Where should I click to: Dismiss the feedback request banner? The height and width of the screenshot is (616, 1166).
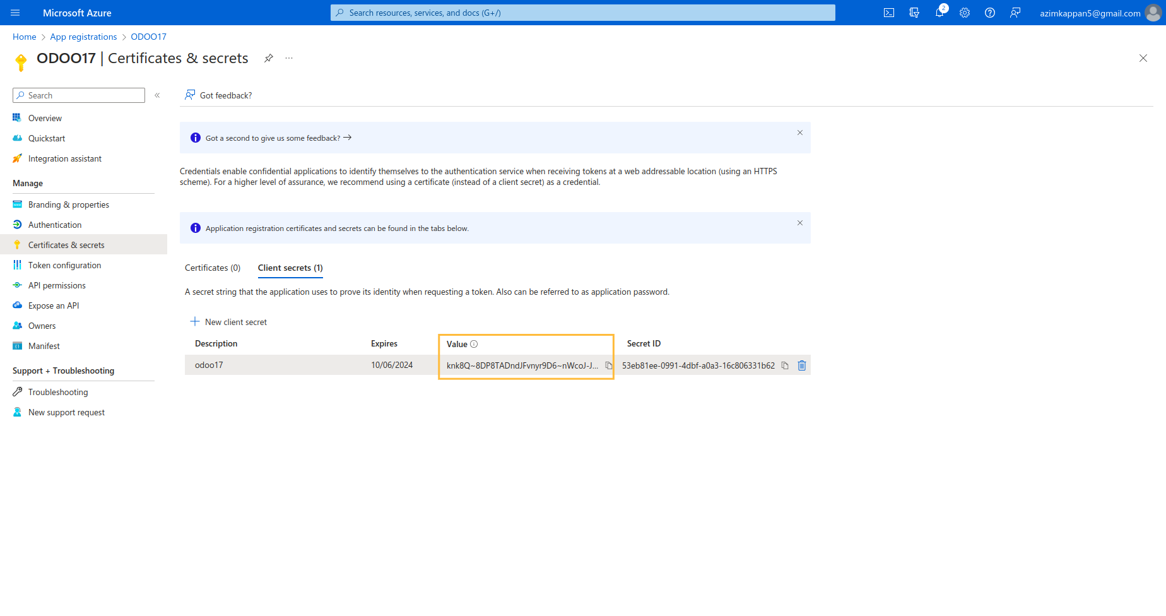click(800, 133)
